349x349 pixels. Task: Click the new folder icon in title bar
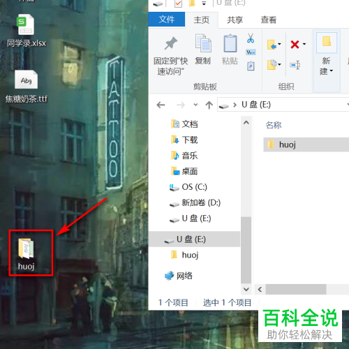tap(192, 3)
